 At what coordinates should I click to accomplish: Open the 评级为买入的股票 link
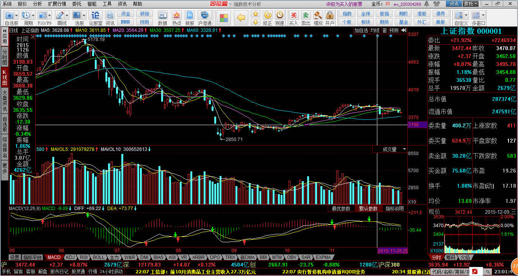344,4
